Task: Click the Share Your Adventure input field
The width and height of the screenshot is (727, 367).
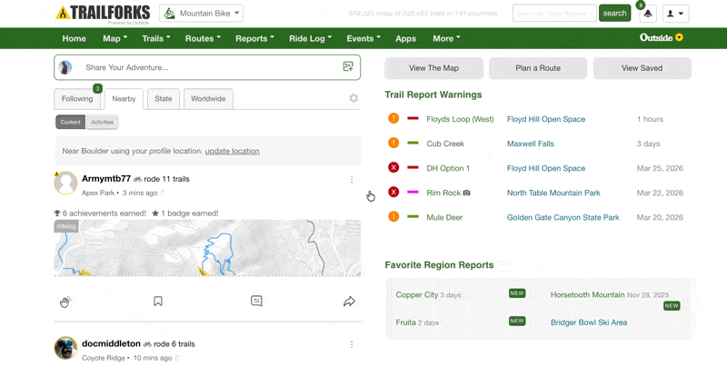Action: click(207, 67)
